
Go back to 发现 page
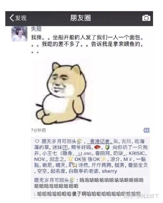(x=18, y=18)
